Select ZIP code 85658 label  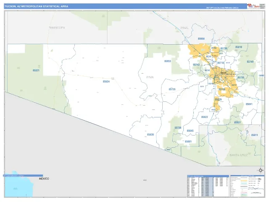(201, 39)
